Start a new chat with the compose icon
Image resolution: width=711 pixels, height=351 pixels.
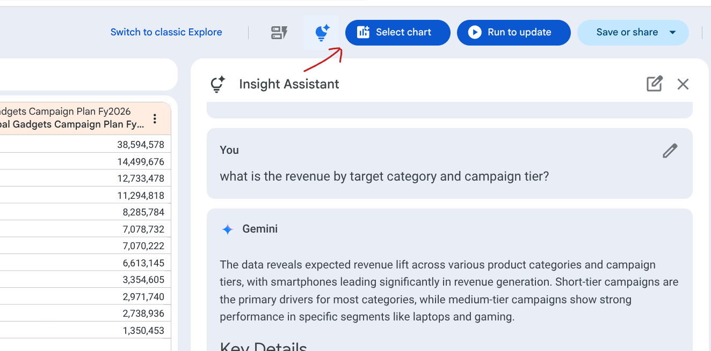[654, 84]
